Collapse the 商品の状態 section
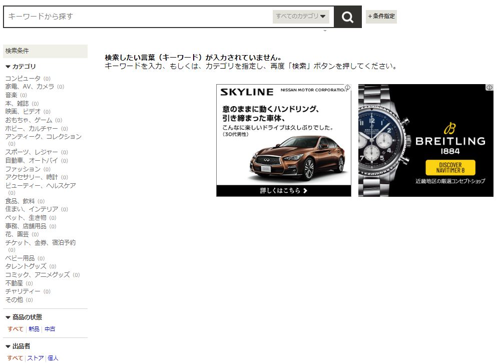Screen dimensions: 501x363 (x=24, y=317)
